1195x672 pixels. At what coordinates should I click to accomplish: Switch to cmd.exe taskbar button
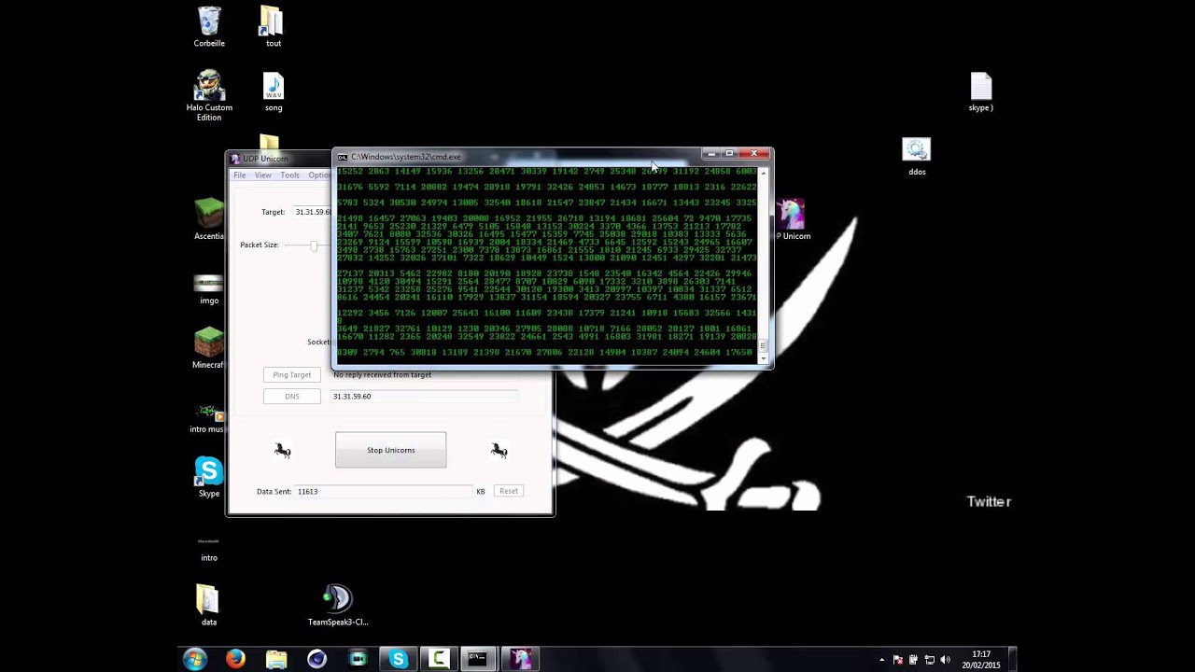[478, 660]
